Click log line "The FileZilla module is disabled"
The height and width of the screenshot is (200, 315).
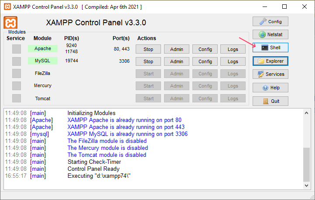pos(107,141)
